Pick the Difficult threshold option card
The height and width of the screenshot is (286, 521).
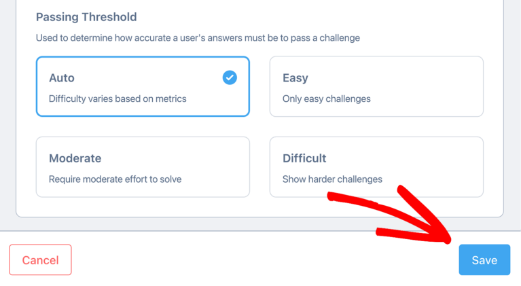click(376, 166)
